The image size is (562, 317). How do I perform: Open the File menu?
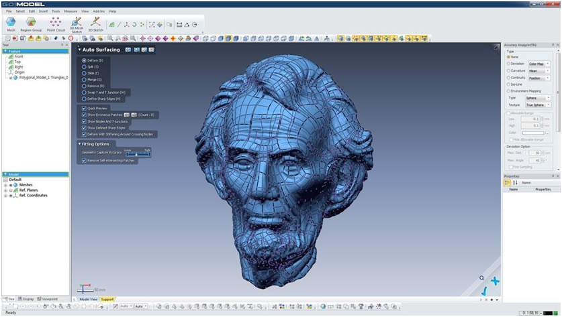9,11
